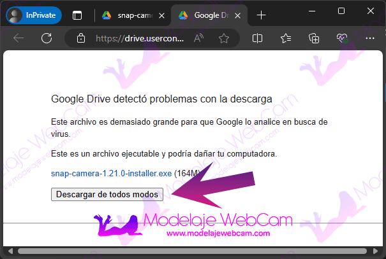This screenshot has width=386, height=259.
Task: Open Browser essentials heart icon
Action: pos(342,38)
